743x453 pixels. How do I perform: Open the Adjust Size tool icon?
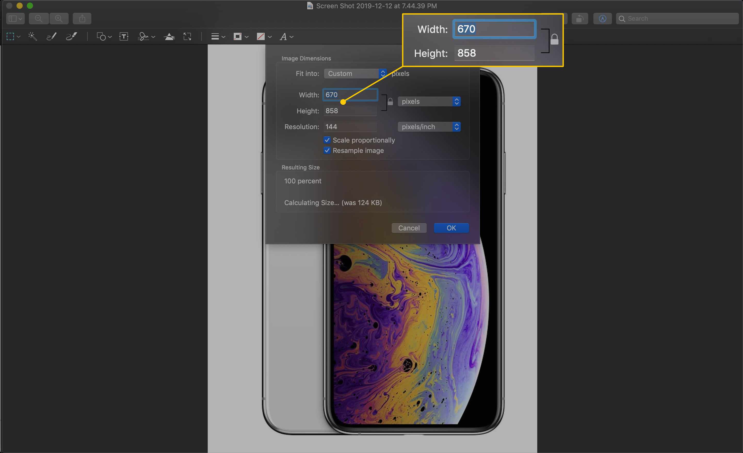pos(187,37)
